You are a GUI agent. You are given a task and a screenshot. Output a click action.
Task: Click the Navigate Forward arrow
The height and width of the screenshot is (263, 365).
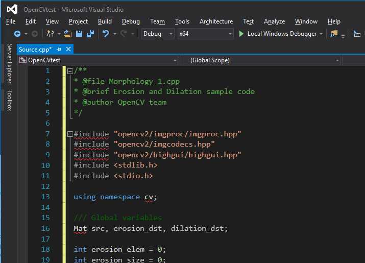35,34
